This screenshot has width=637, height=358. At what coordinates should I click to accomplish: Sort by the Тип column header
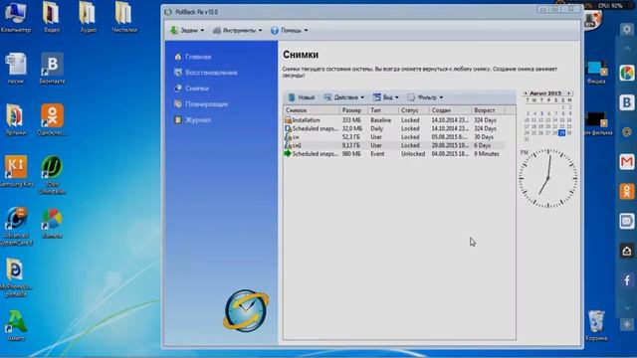pyautogui.click(x=383, y=110)
